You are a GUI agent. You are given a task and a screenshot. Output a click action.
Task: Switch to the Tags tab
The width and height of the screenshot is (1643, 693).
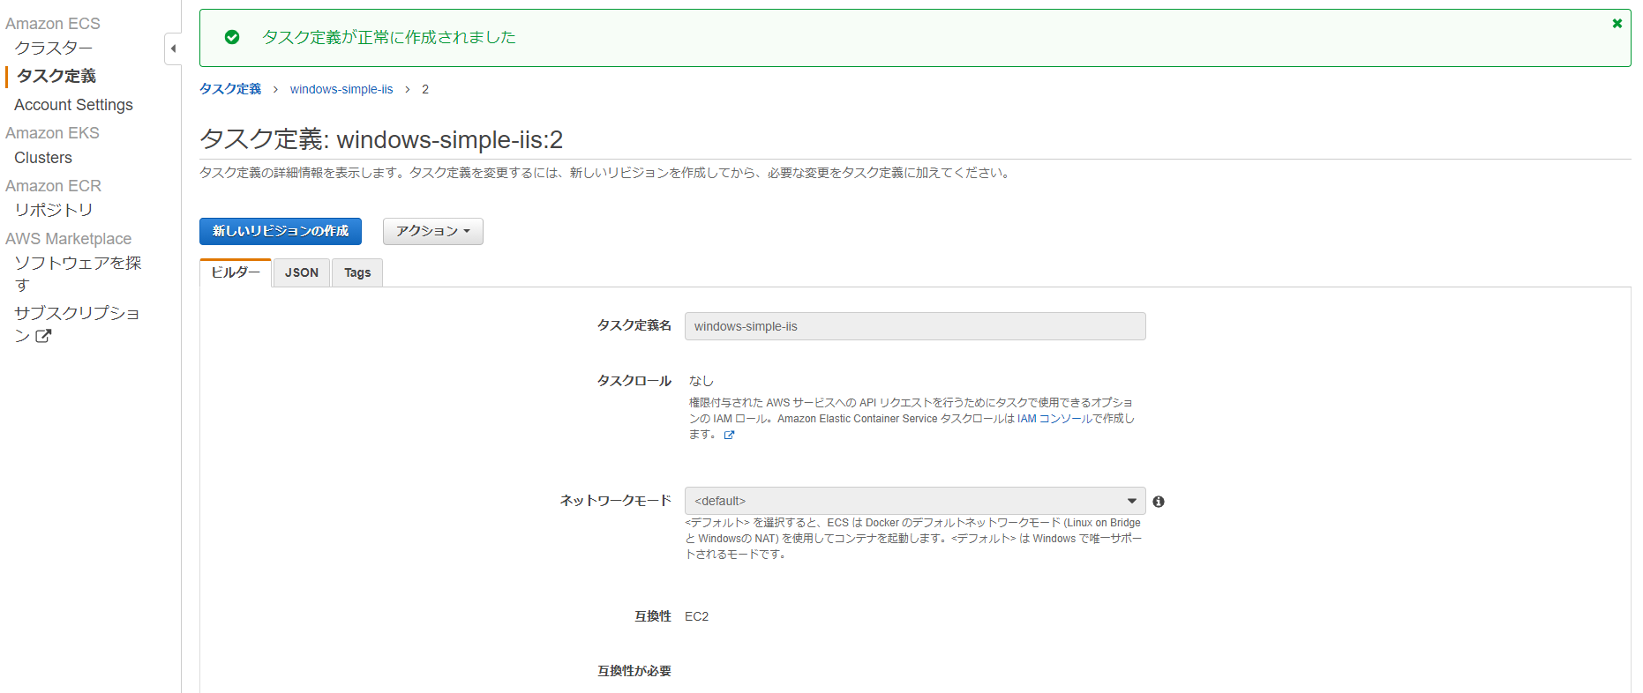357,273
